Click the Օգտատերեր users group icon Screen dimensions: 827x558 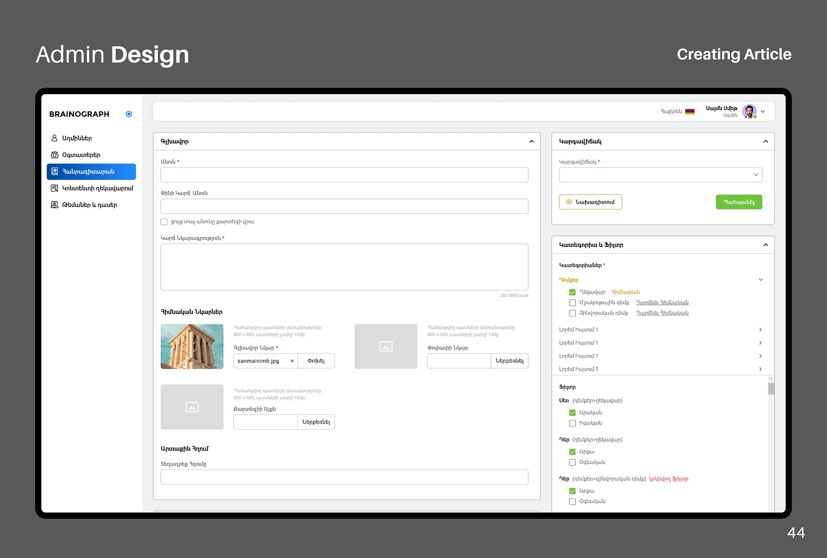[54, 155]
